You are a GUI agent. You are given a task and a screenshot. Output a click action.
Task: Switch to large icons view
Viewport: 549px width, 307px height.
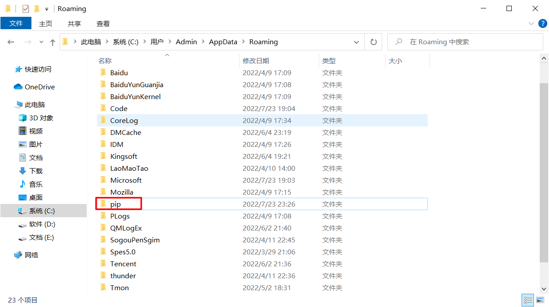pyautogui.click(x=540, y=300)
